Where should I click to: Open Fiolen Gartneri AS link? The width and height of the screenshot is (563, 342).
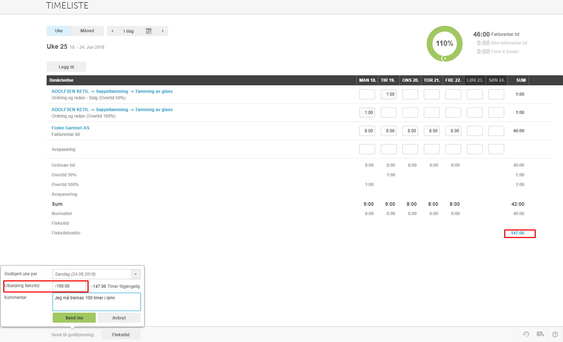[x=70, y=128]
